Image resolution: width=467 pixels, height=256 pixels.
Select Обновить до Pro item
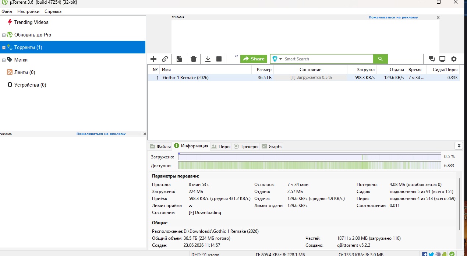click(33, 35)
